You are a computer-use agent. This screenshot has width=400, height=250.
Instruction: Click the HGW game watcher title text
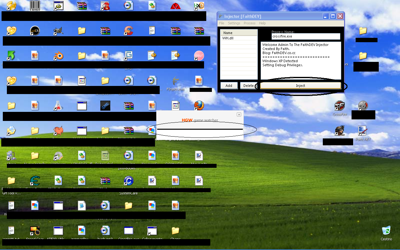point(200,120)
